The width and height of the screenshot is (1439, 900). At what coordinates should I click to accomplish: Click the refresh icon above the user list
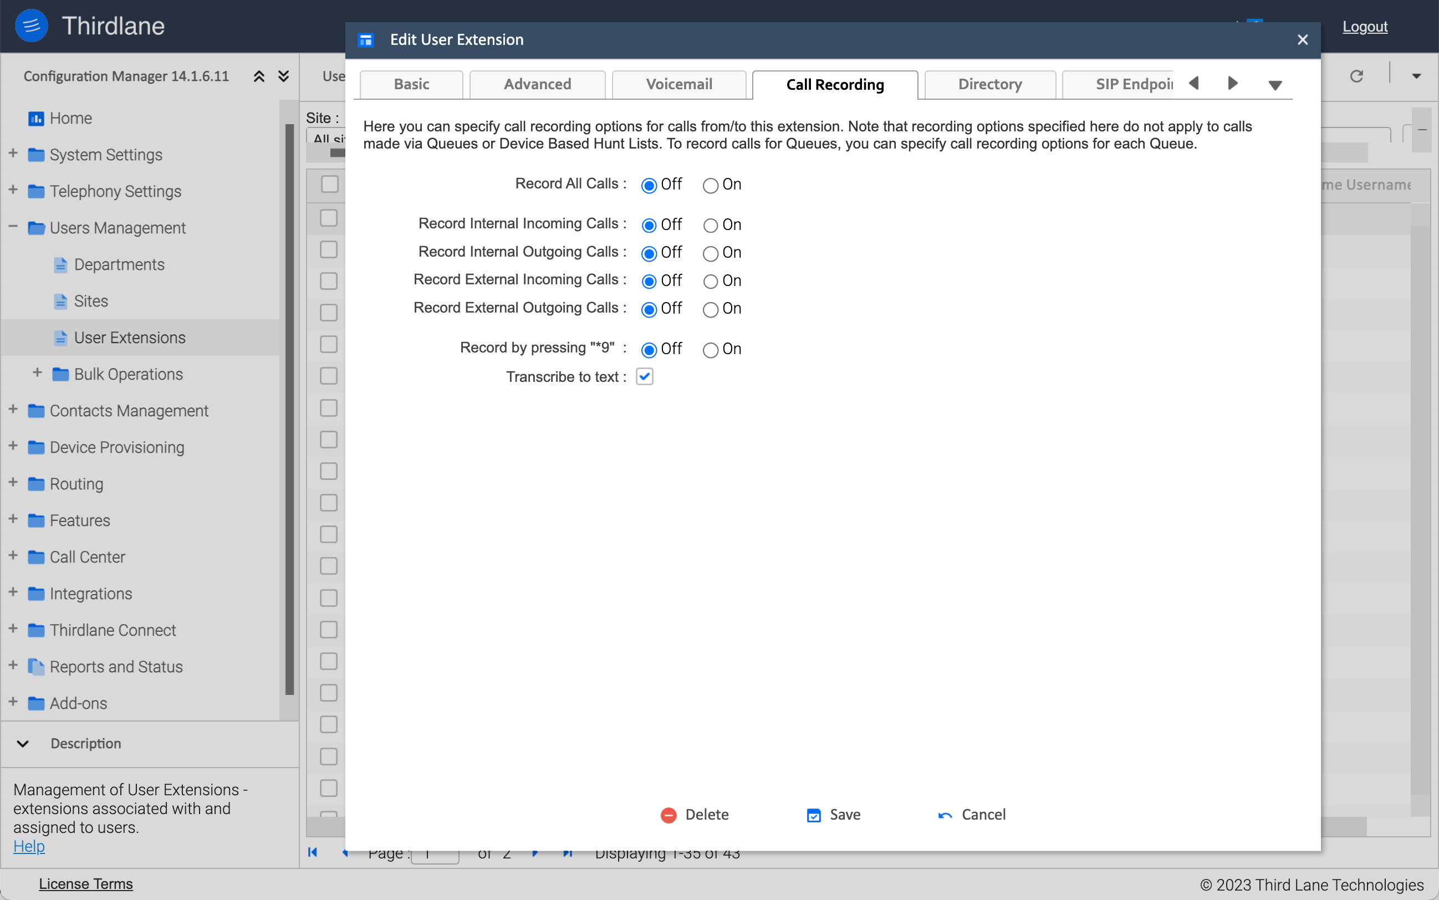click(x=1358, y=76)
